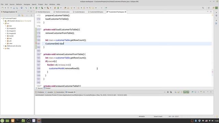This screenshot has height=123, width=219.
Task: Open the Declaration view tab
Action: click(59, 92)
